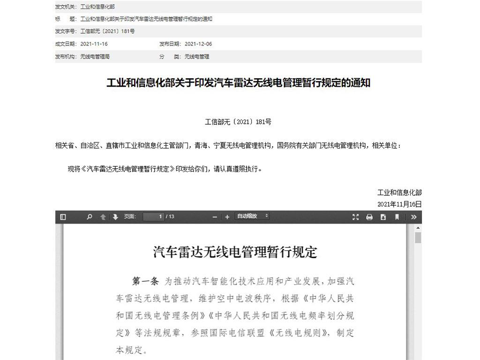Click the bookmark current view icon
The height and width of the screenshot is (360, 480).
pos(396,217)
